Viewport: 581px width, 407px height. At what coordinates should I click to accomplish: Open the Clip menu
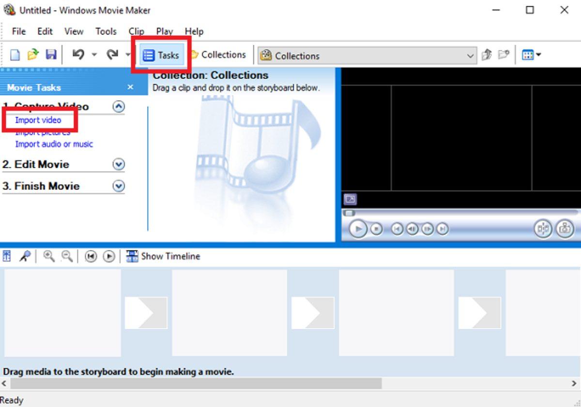point(136,31)
